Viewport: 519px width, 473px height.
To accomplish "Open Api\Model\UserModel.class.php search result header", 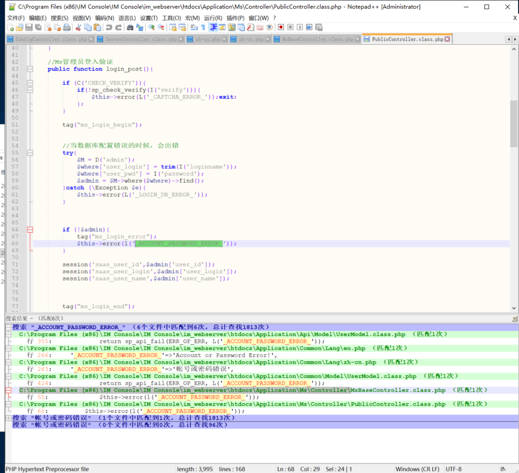I will (265, 334).
